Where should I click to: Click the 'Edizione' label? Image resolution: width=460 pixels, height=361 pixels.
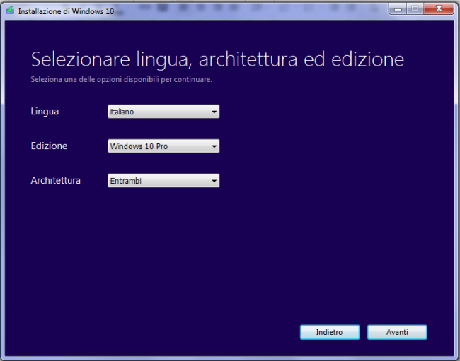coord(49,146)
